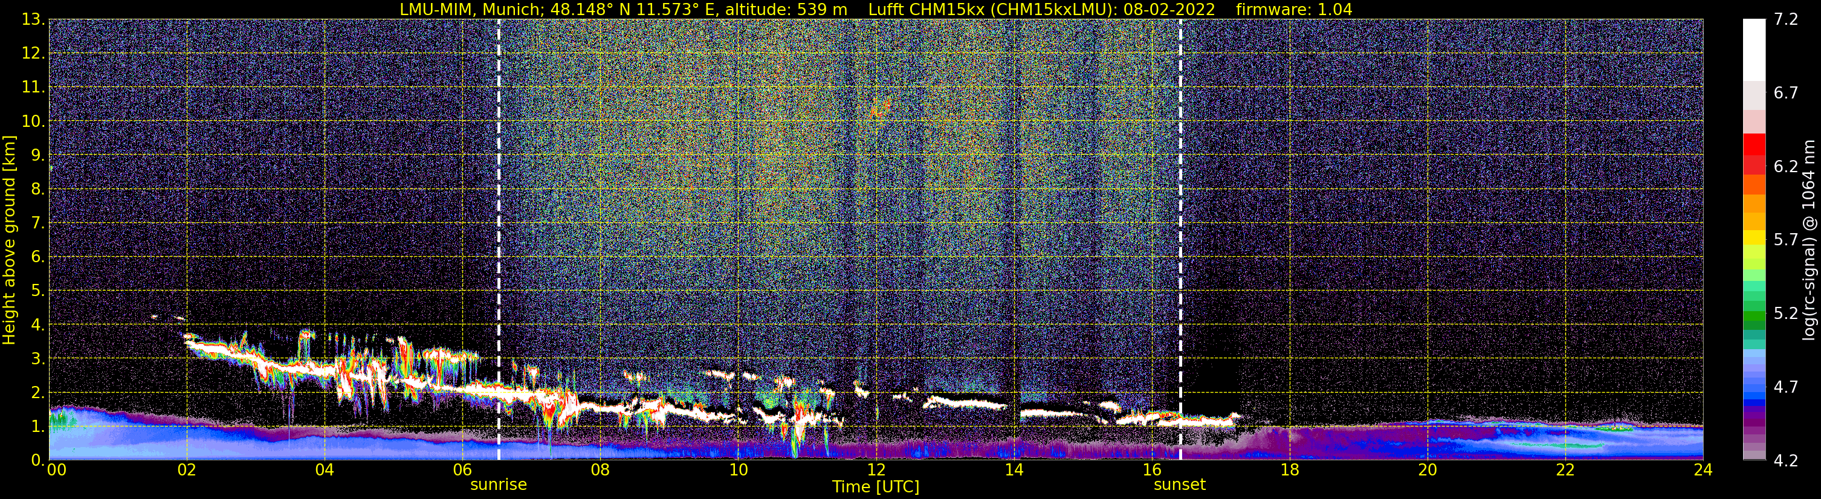Click the colorbar value '5.7'

(x=1786, y=240)
